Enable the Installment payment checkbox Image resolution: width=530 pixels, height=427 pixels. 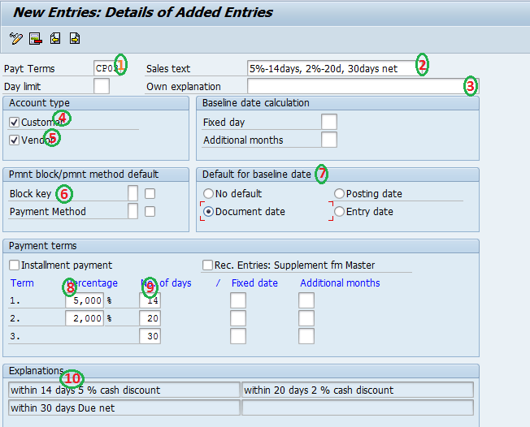[x=15, y=265]
